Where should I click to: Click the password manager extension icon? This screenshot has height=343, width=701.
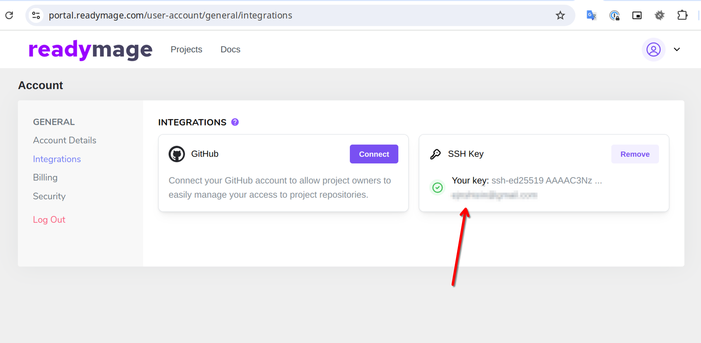[614, 15]
